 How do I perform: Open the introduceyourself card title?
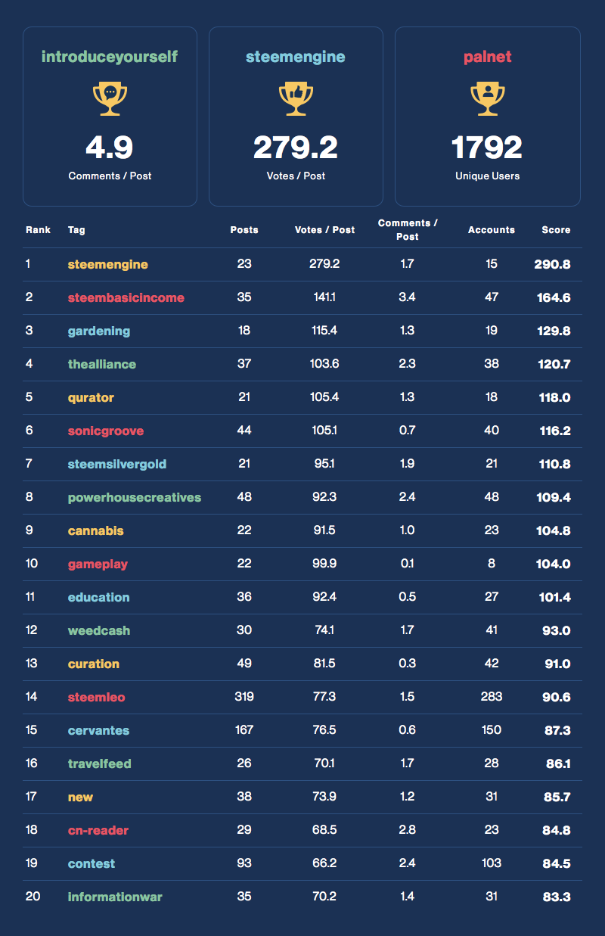pos(110,57)
